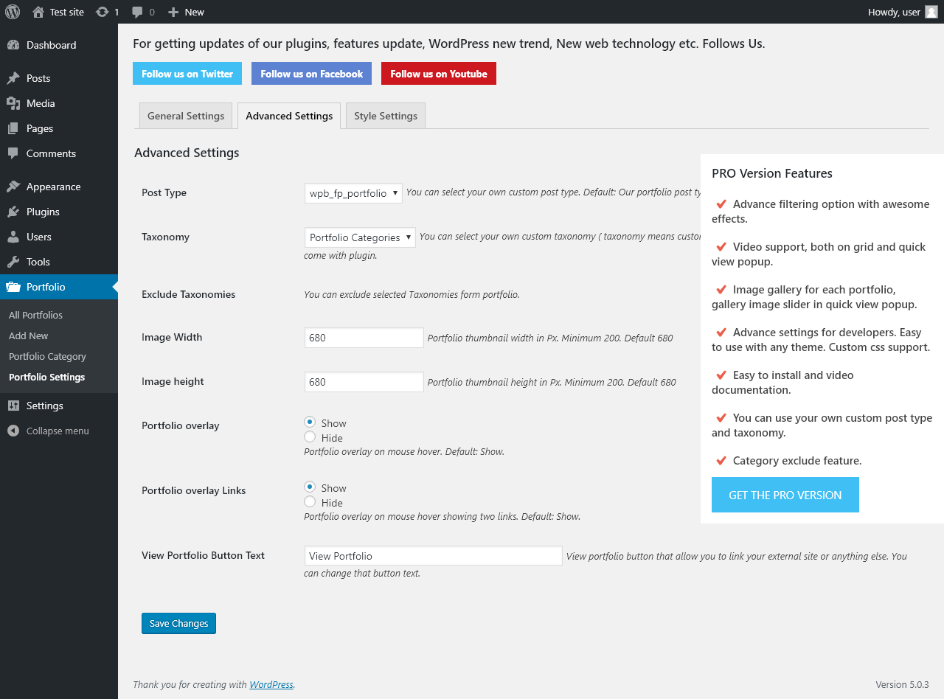Click the comments bubble icon in admin bar
Viewport: 944px width, 699px height.
pyautogui.click(x=138, y=12)
